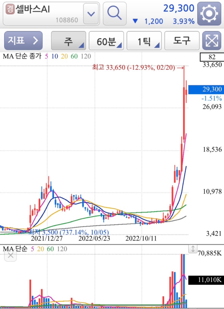Select the MA 5 legend on price chart
Image resolution: width=224 pixels, height=309 pixels.
(46, 57)
